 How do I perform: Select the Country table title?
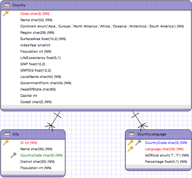[19, 5]
